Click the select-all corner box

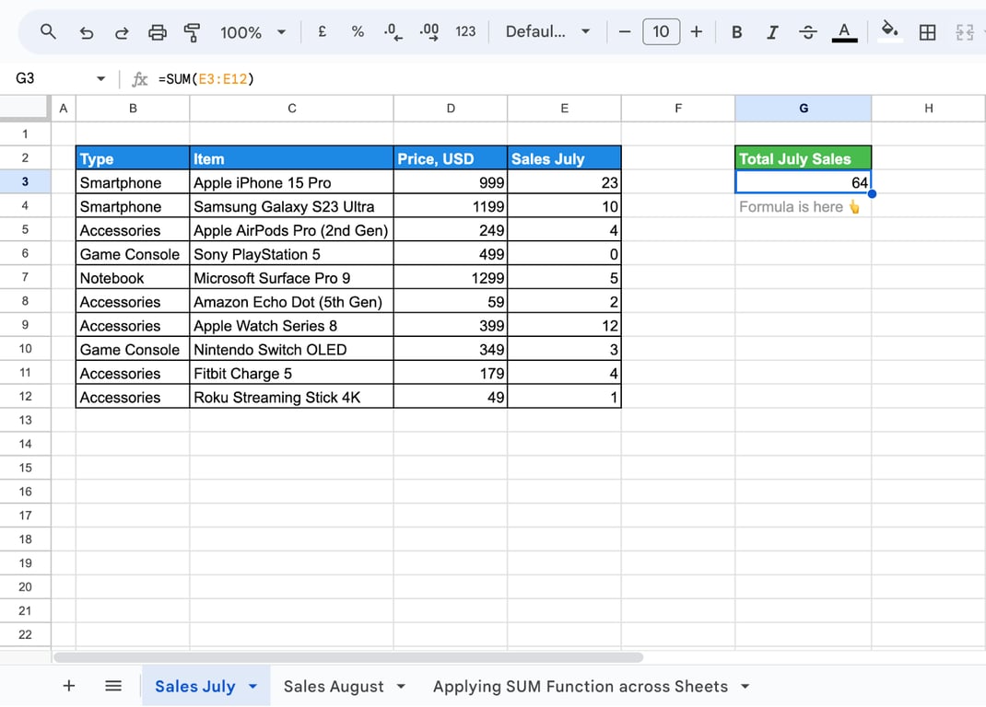(25, 107)
